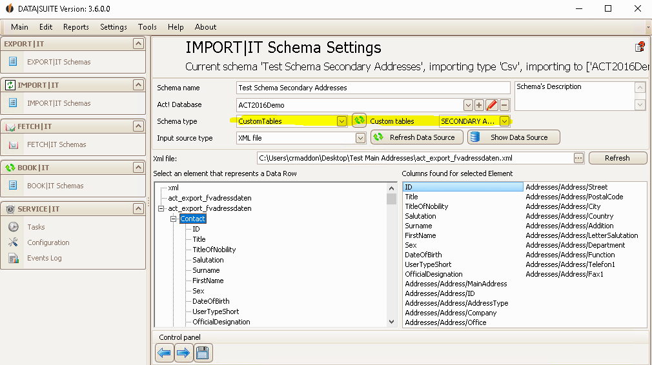The image size is (652, 365).
Task: Select the OfficialDesignation tree item
Action: pos(221,322)
